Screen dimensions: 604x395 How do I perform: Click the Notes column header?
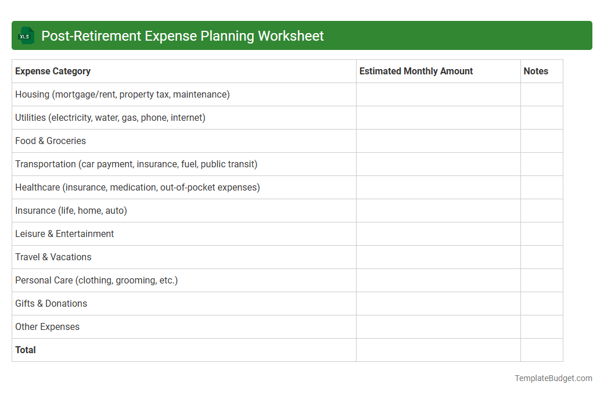tap(535, 71)
